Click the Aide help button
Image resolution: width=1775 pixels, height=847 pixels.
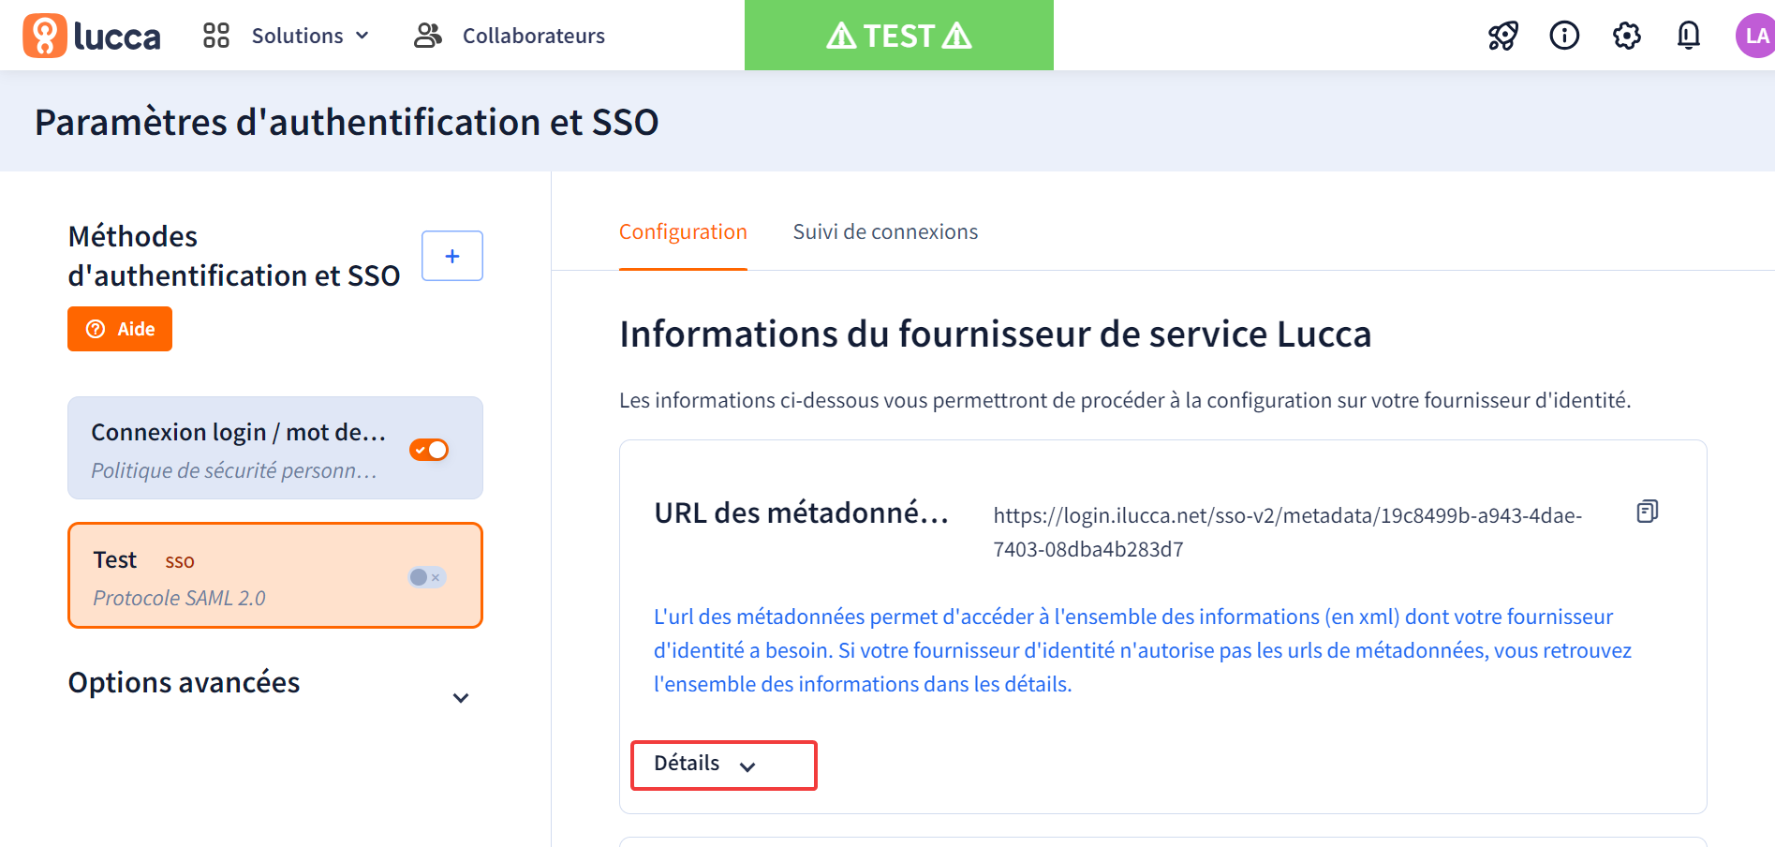[x=120, y=329]
